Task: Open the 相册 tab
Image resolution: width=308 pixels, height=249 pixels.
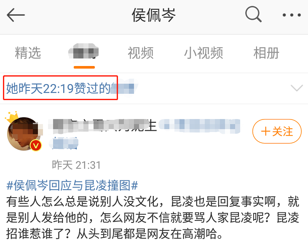Action: tap(266, 53)
